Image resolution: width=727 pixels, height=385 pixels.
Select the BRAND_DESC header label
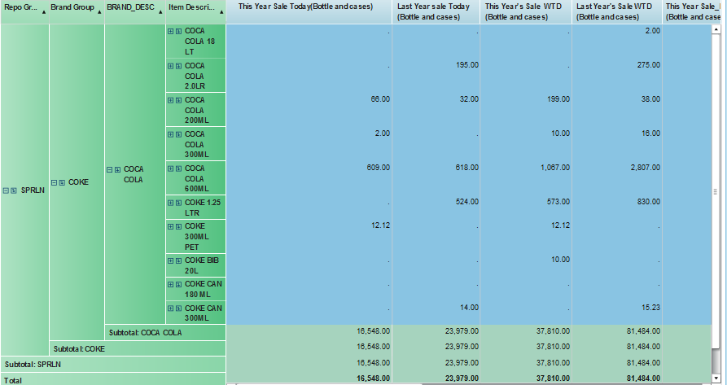point(131,7)
